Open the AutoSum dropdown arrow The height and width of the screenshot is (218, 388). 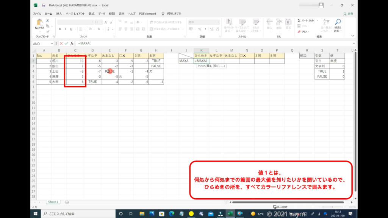(317, 20)
